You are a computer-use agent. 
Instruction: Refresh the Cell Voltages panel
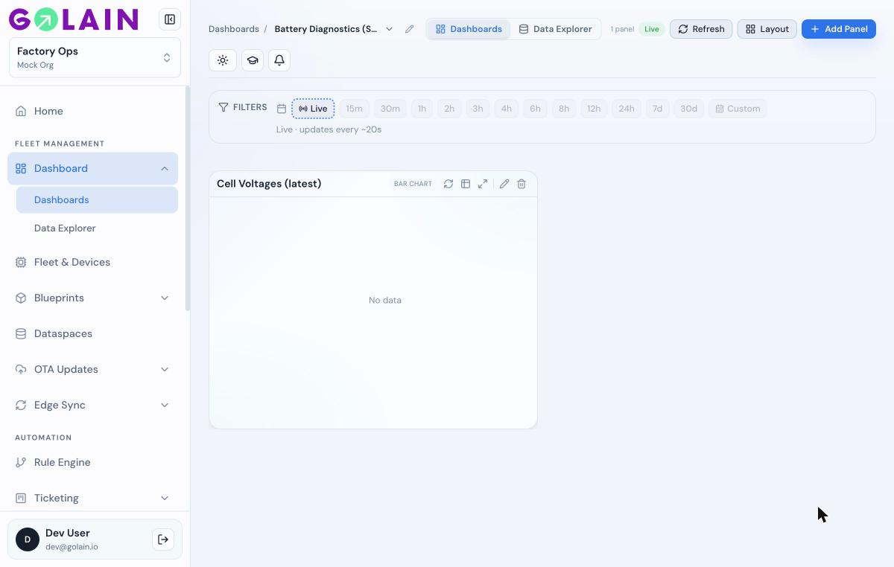(x=448, y=184)
